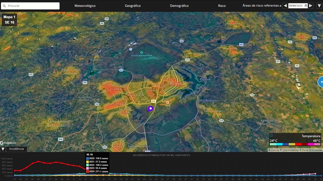The height and width of the screenshot is (181, 323).
Task: Click the Incidência tab label
Action: tap(16, 149)
